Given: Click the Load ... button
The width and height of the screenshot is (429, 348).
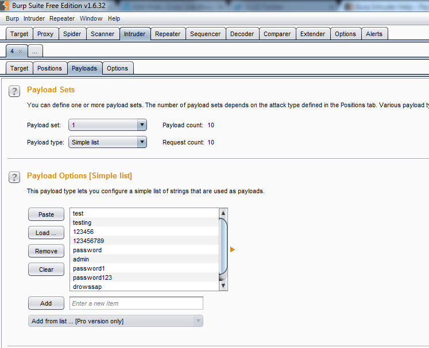Looking at the screenshot, I should (x=46, y=233).
